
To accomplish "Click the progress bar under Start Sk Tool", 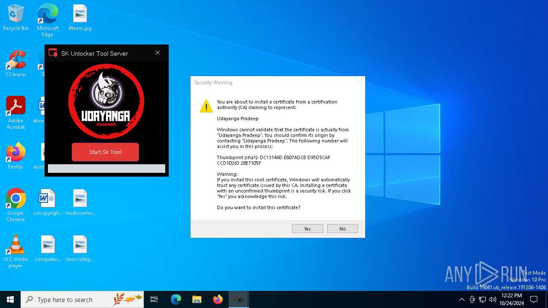I will click(x=107, y=169).
